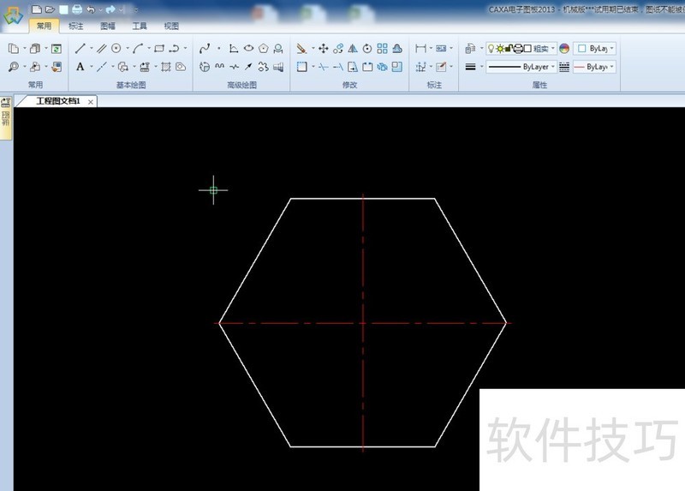The image size is (685, 491).
Task: Expand the Undo history dropdown arrow
Action: [x=100, y=9]
